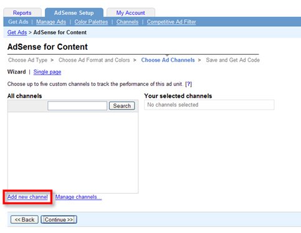This screenshot has height=233, width=301.
Task: Open Color Palettes submenu link
Action: pos(91,22)
